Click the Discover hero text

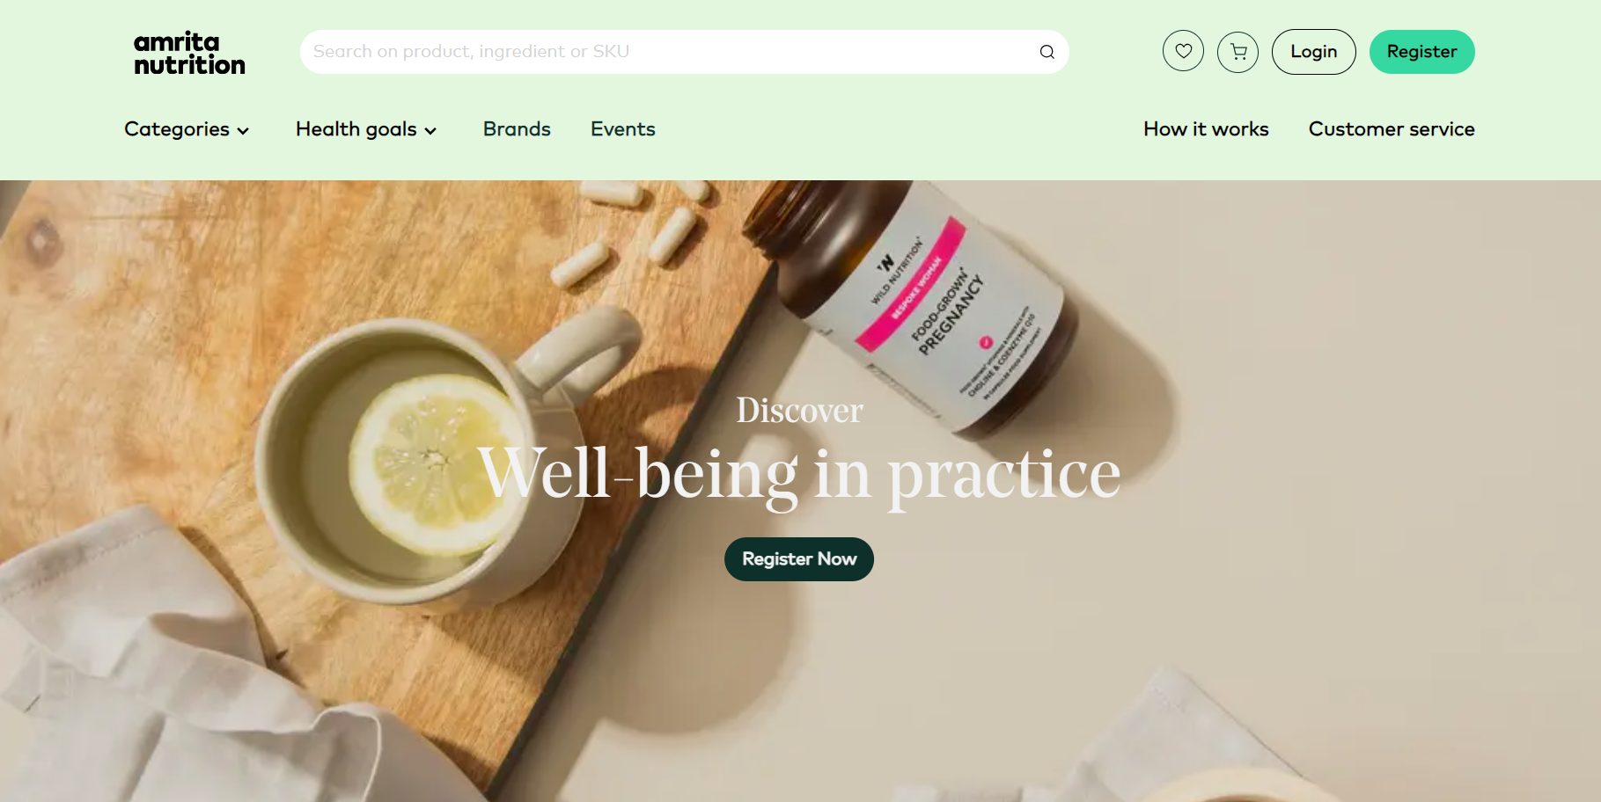[799, 411]
